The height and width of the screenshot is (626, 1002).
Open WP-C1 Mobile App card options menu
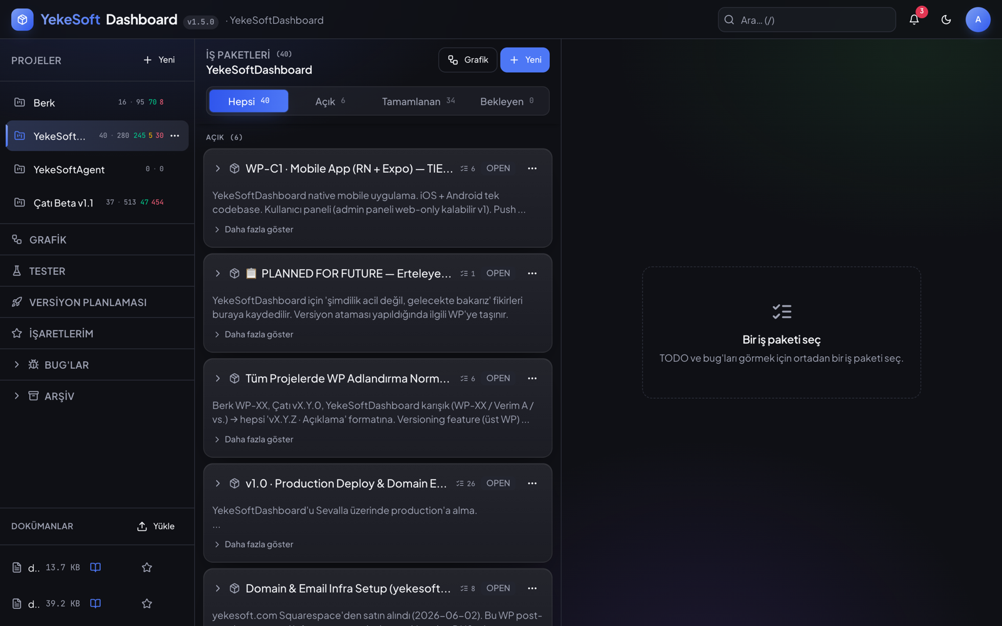[x=532, y=168]
